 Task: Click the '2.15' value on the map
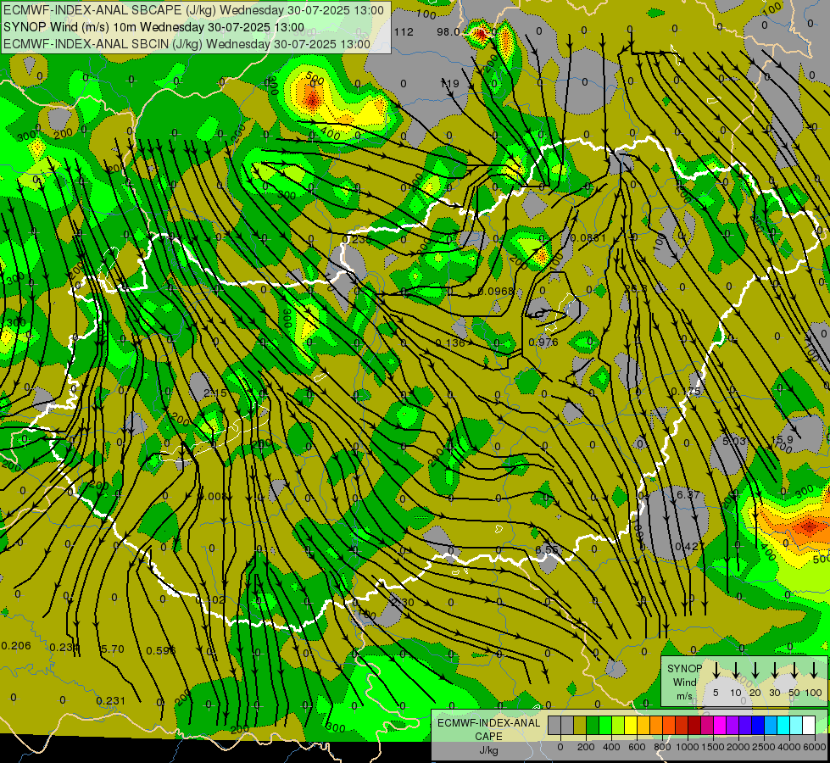[x=215, y=393]
